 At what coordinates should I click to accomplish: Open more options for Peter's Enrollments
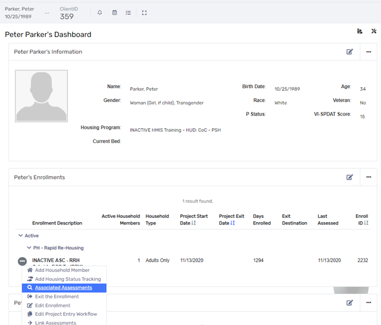tap(368, 177)
